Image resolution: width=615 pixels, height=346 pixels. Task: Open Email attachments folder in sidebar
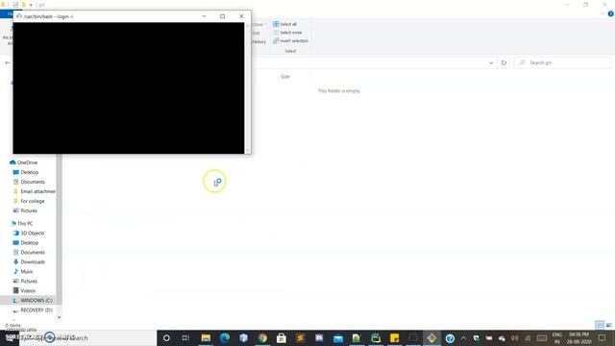tap(35, 191)
